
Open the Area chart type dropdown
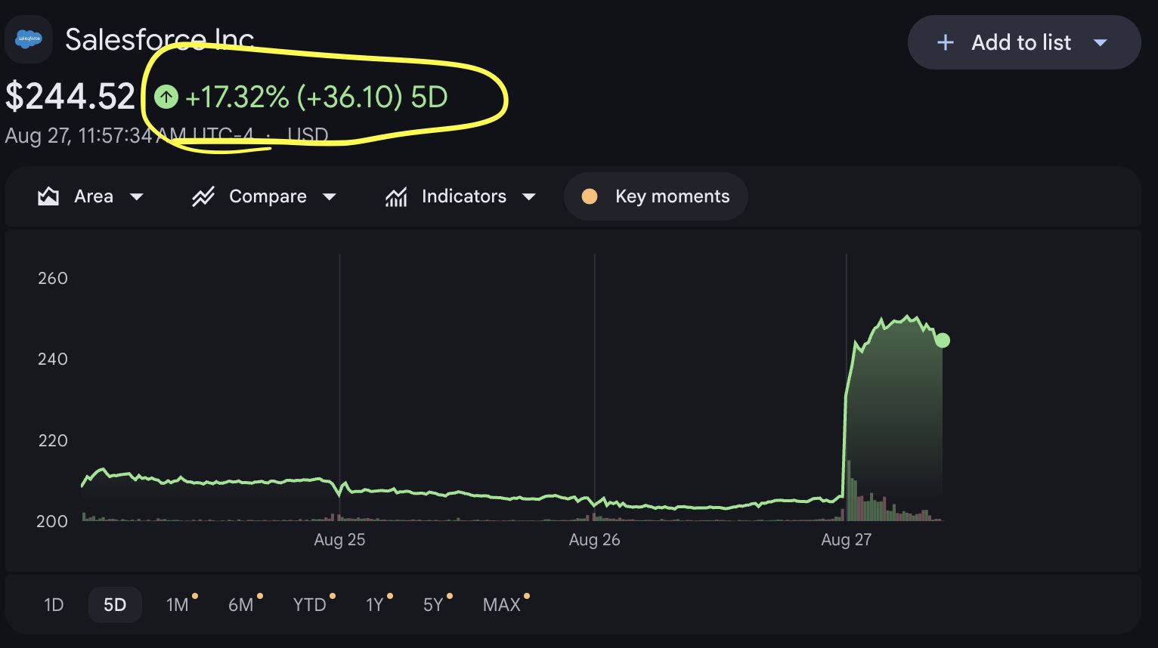point(137,197)
